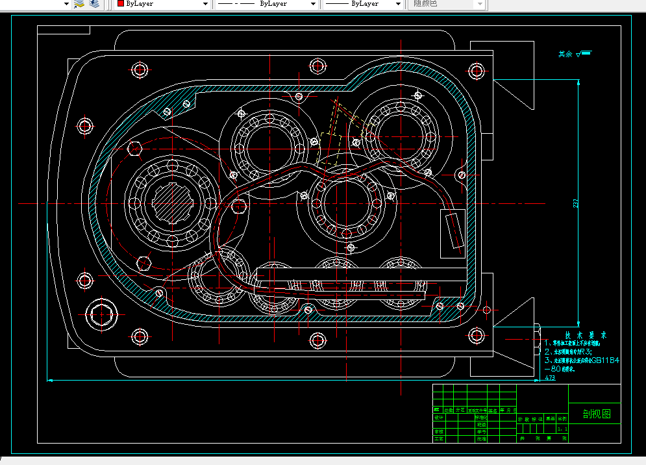646x465 pixels.
Task: Select the 批准 cell in the title block
Action: 480,439
